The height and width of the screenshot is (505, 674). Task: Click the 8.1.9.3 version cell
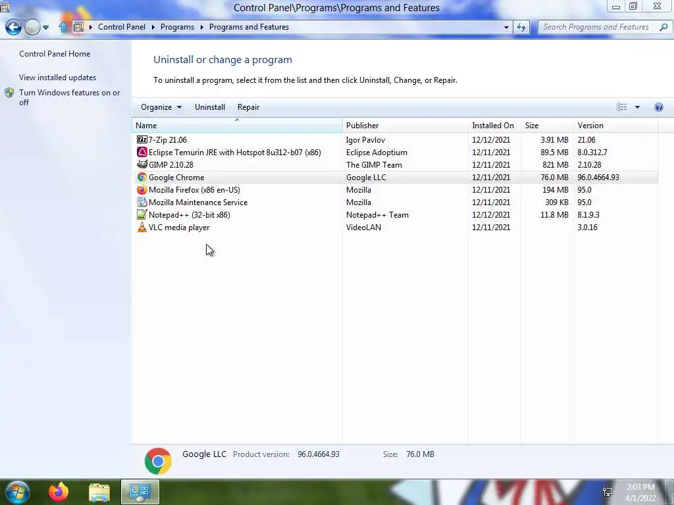click(x=588, y=215)
